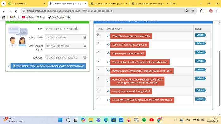Open the Gmail bookmark
221x124 pixels.
pyautogui.click(x=15, y=17)
